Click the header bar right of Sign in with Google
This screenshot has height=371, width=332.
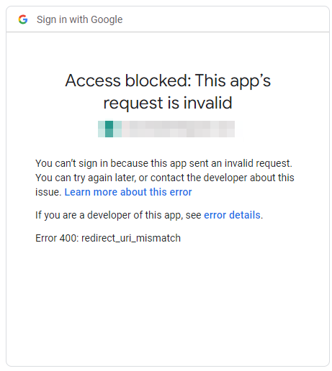225,19
